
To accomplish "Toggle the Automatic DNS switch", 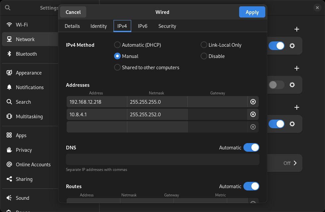I will click(251, 147).
